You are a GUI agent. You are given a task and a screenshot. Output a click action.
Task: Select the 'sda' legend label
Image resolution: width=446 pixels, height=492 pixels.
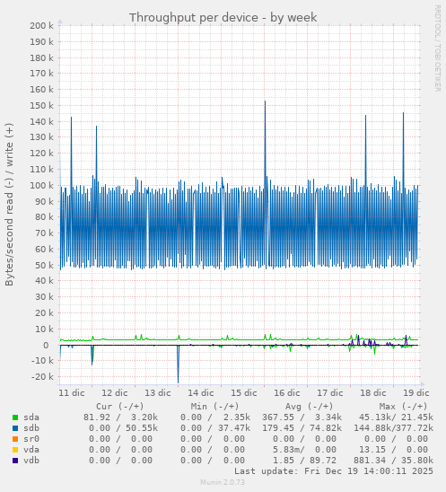point(31,417)
